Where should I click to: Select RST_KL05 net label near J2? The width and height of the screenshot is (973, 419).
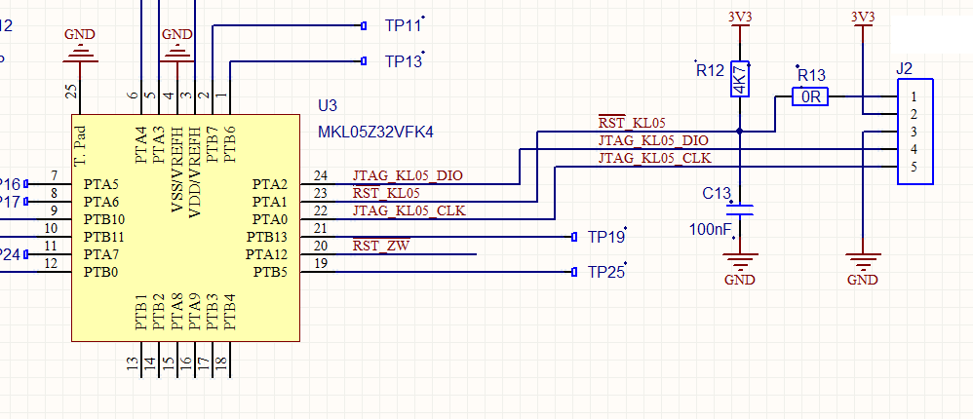click(632, 123)
